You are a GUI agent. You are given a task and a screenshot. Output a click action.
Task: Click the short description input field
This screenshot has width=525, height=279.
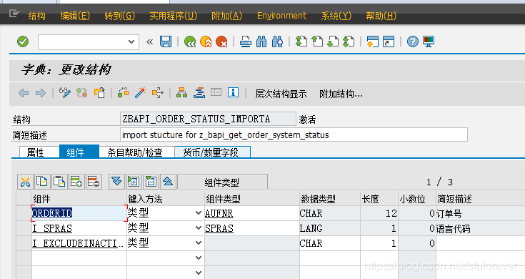(x=294, y=134)
